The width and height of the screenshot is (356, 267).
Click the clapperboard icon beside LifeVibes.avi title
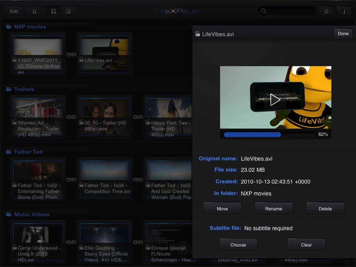tap(198, 34)
